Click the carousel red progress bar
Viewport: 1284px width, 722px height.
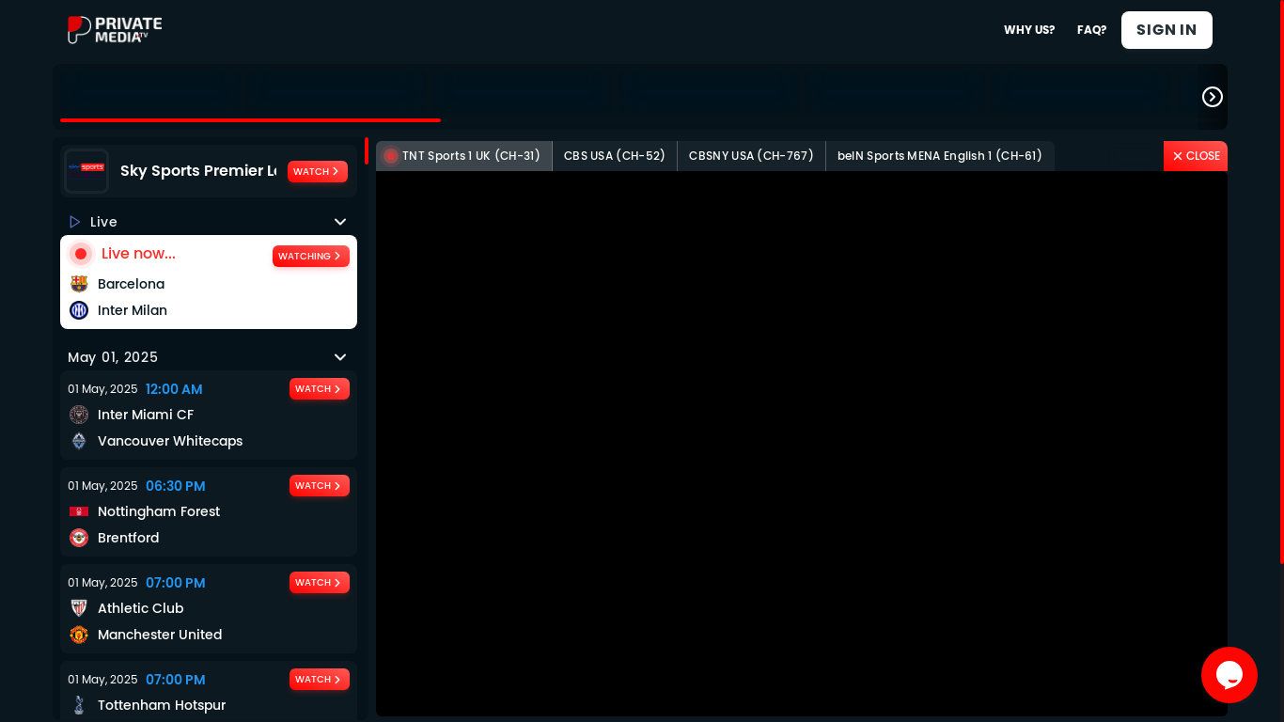pos(250,120)
